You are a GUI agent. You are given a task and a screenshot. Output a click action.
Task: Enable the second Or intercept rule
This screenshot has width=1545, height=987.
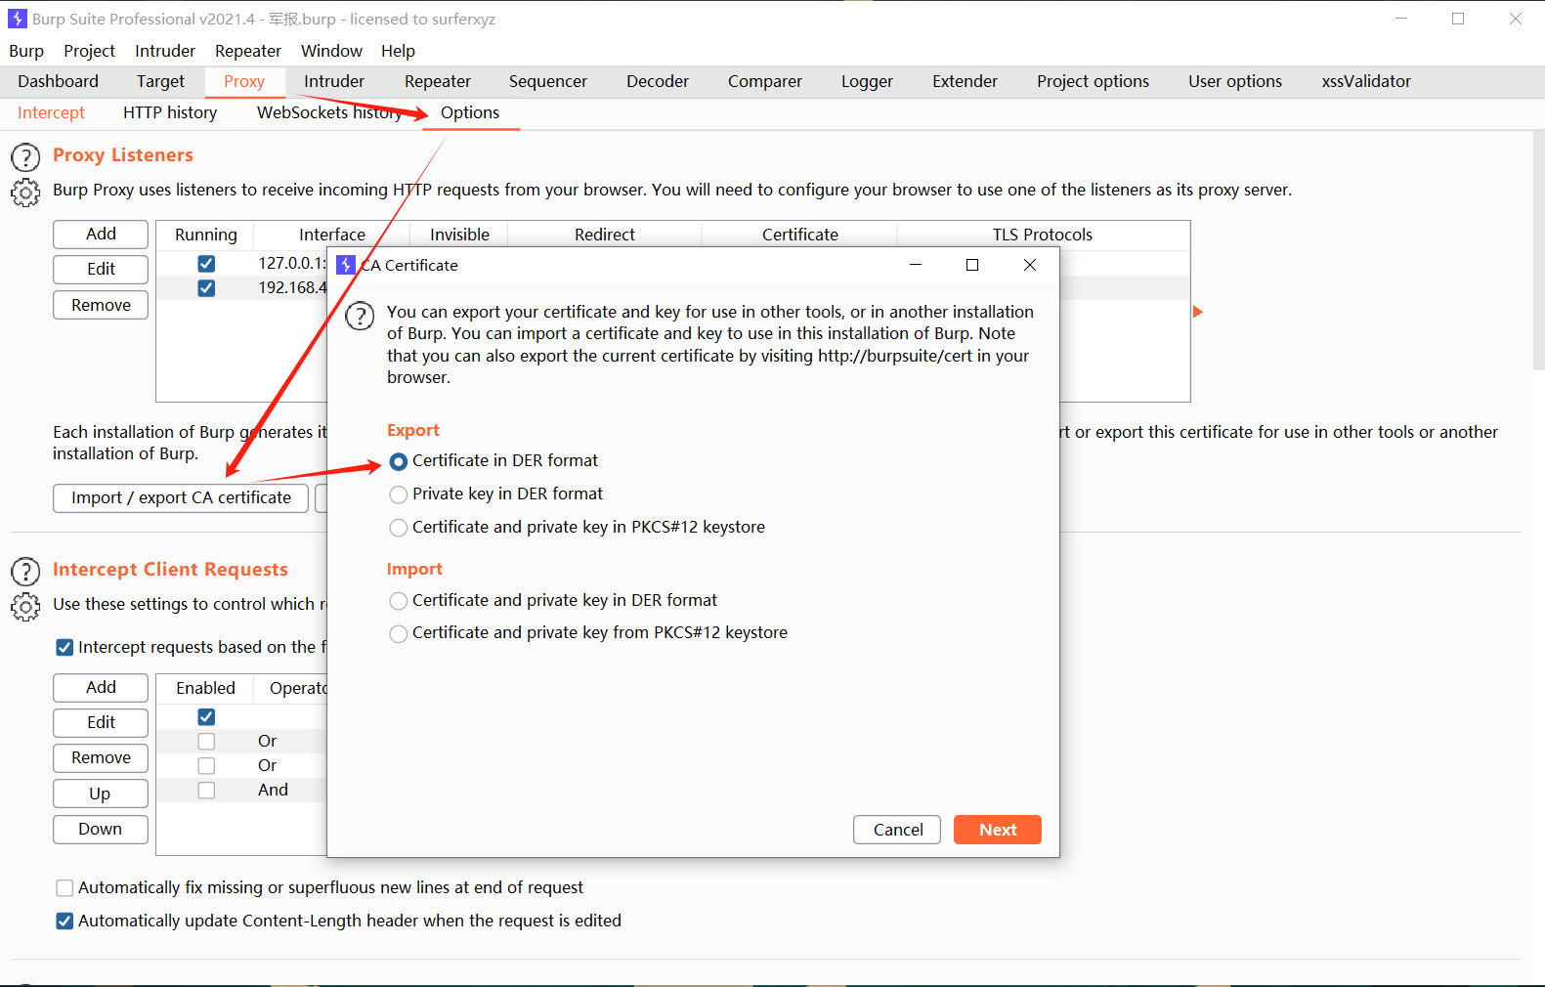click(206, 766)
